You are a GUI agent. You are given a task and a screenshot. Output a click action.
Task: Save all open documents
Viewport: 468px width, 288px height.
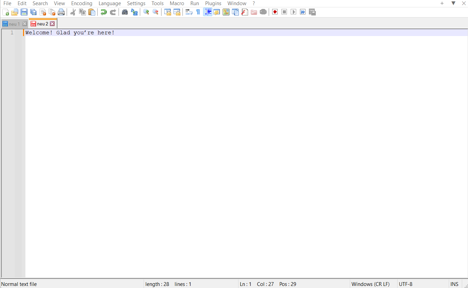tap(33, 12)
